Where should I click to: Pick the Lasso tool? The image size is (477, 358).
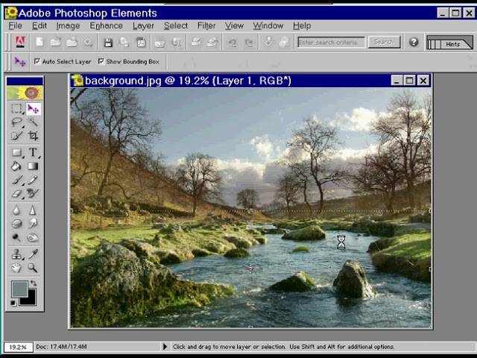point(16,122)
